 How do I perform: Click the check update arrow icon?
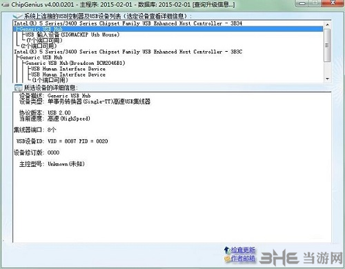tap(227, 250)
